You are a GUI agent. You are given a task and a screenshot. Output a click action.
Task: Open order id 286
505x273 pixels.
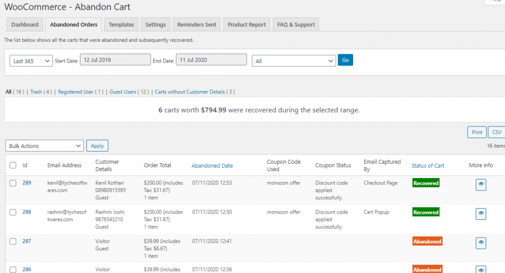click(27, 270)
